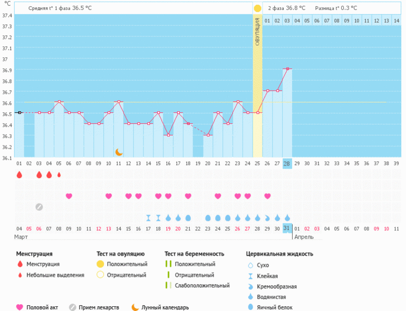Select the 36.9 temperature point on day 28

(287, 69)
